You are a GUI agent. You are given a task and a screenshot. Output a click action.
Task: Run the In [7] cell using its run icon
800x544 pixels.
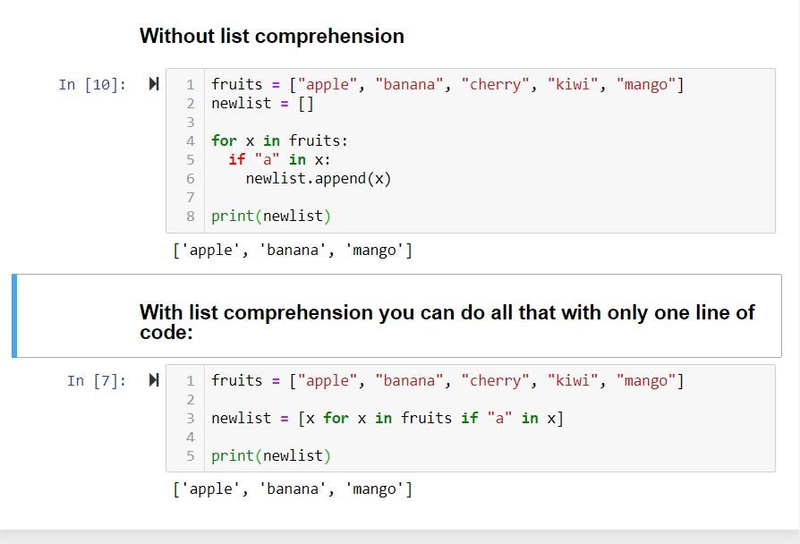[153, 380]
